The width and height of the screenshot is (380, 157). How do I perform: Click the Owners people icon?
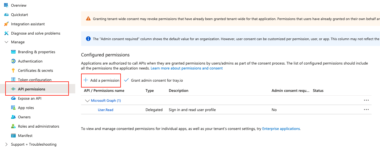pyautogui.click(x=13, y=117)
